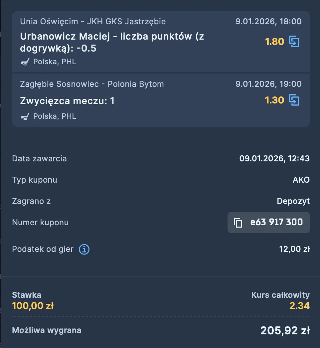Copy the coupon number using the clipboard icon
This screenshot has width=320, height=348.
tap(238, 223)
